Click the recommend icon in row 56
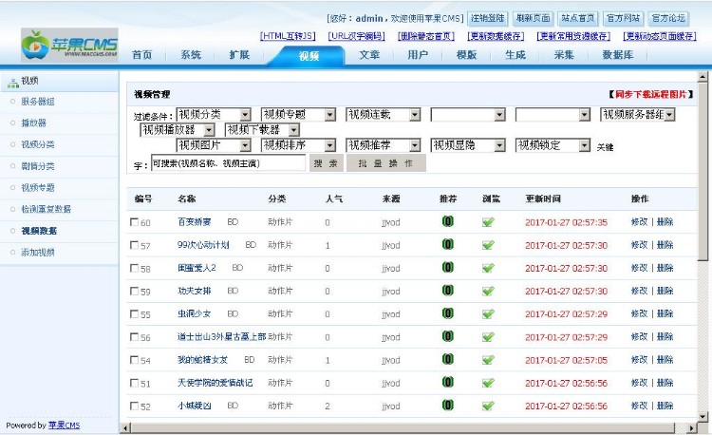Screen dimensions: 712x435 point(448,336)
